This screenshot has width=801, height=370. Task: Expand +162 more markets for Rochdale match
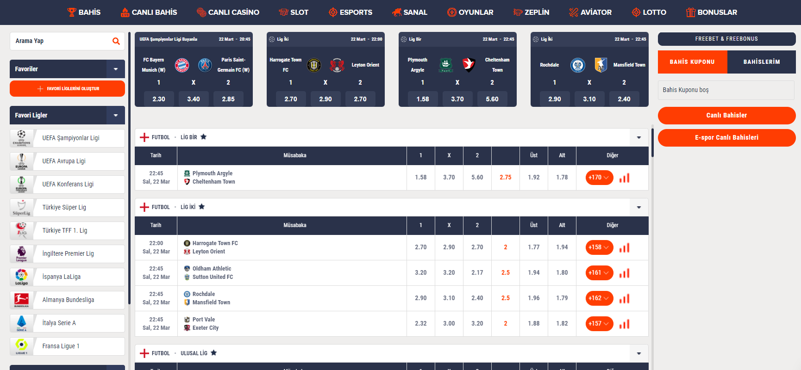599,298
